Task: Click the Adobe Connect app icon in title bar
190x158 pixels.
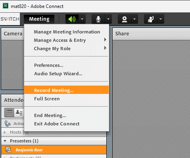Action: [x=6, y=6]
